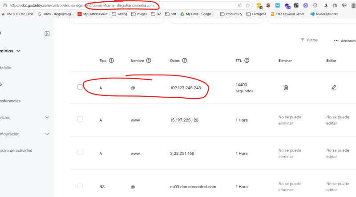Open Portafolio in the sidebar

[x=6, y=68]
